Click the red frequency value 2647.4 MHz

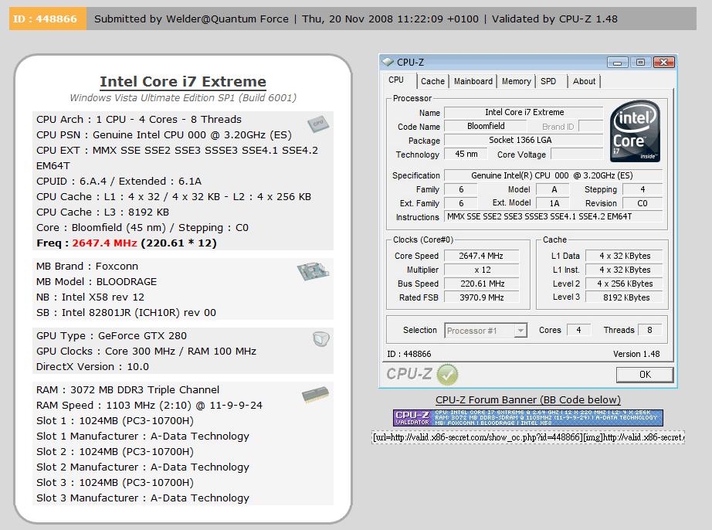[x=104, y=243]
